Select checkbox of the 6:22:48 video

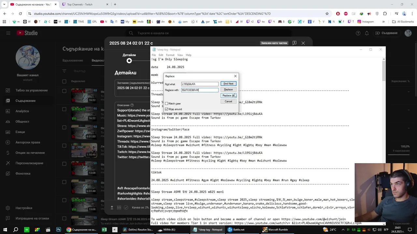(64, 182)
